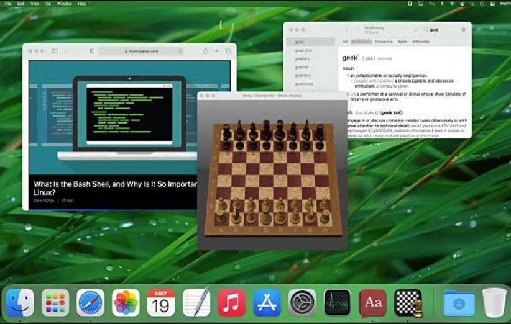Open Finder from the Dock
The width and height of the screenshot is (511, 324).
pos(20,302)
